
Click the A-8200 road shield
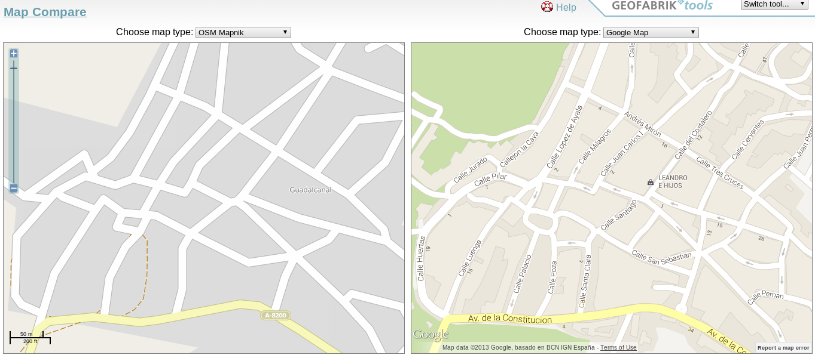[275, 315]
